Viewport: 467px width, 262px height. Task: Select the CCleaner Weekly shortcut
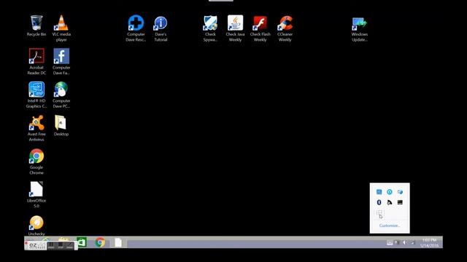285,28
